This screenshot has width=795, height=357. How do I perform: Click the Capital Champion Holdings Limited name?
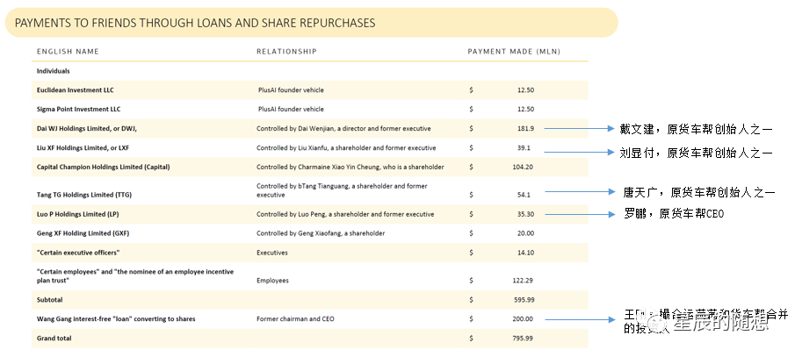tap(103, 167)
